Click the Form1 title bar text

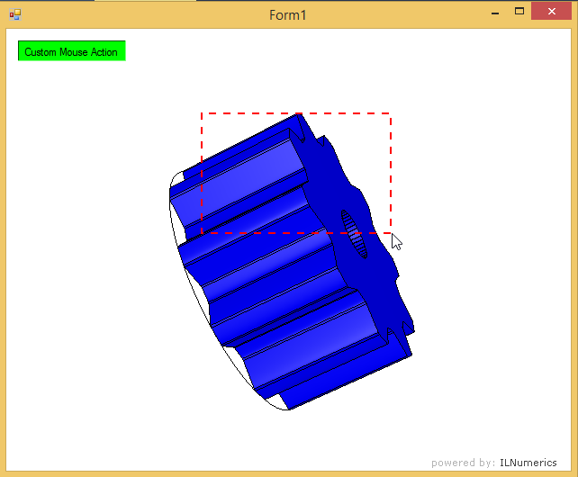[x=287, y=15]
